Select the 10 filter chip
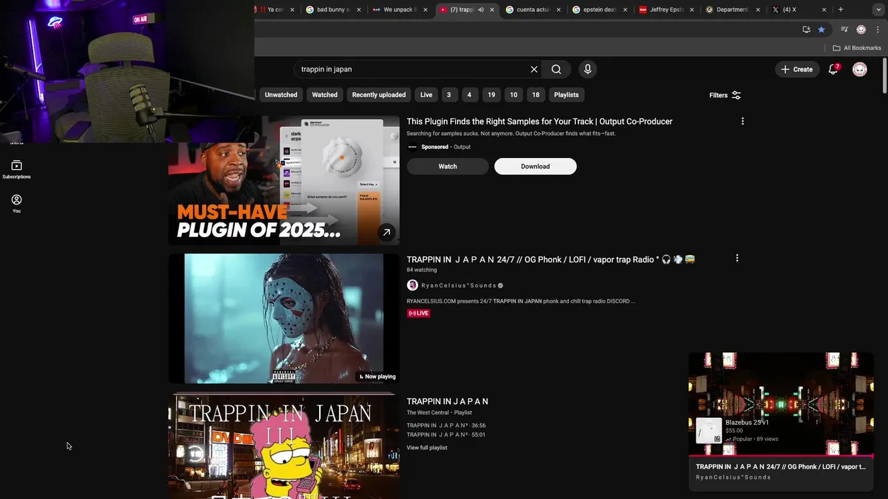The image size is (888, 499). 513,95
